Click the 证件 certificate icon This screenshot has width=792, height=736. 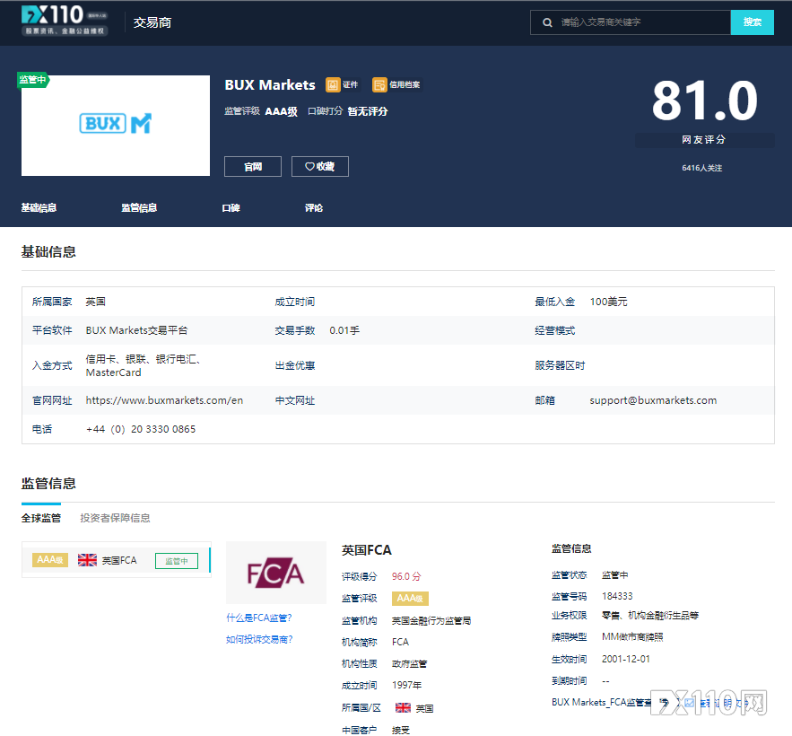[x=333, y=84]
